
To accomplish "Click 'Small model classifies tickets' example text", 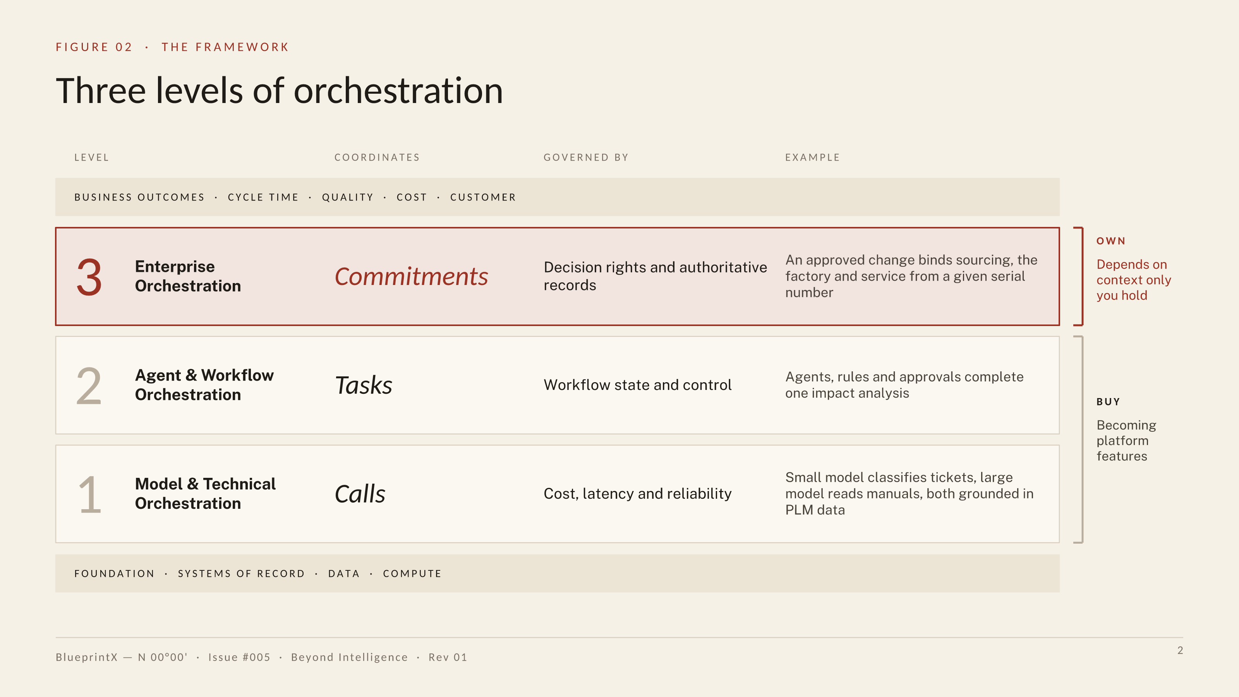I will (x=909, y=494).
